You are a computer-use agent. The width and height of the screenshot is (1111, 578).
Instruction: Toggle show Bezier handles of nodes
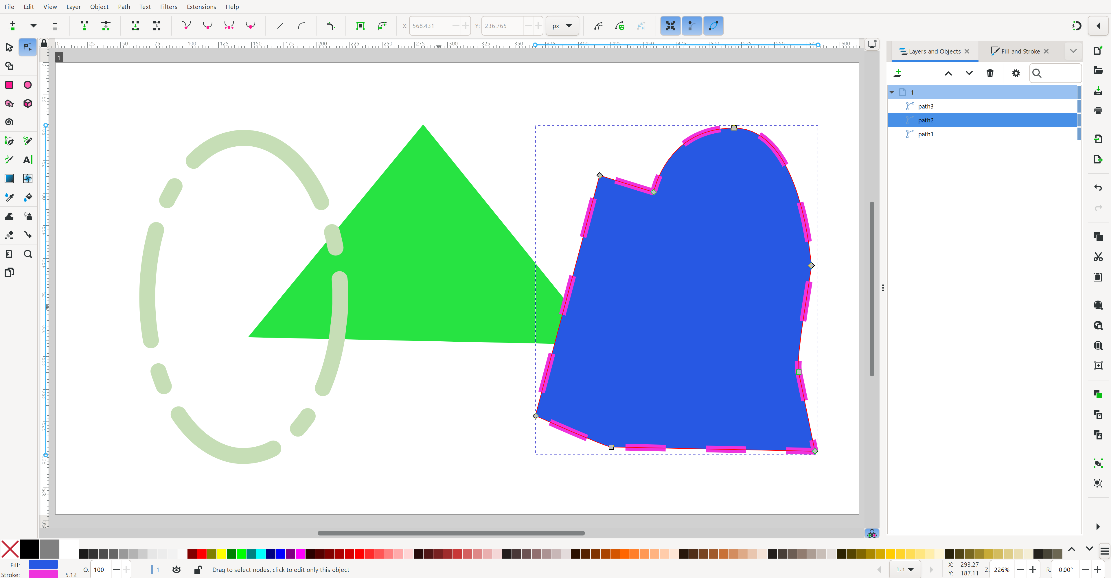(691, 26)
